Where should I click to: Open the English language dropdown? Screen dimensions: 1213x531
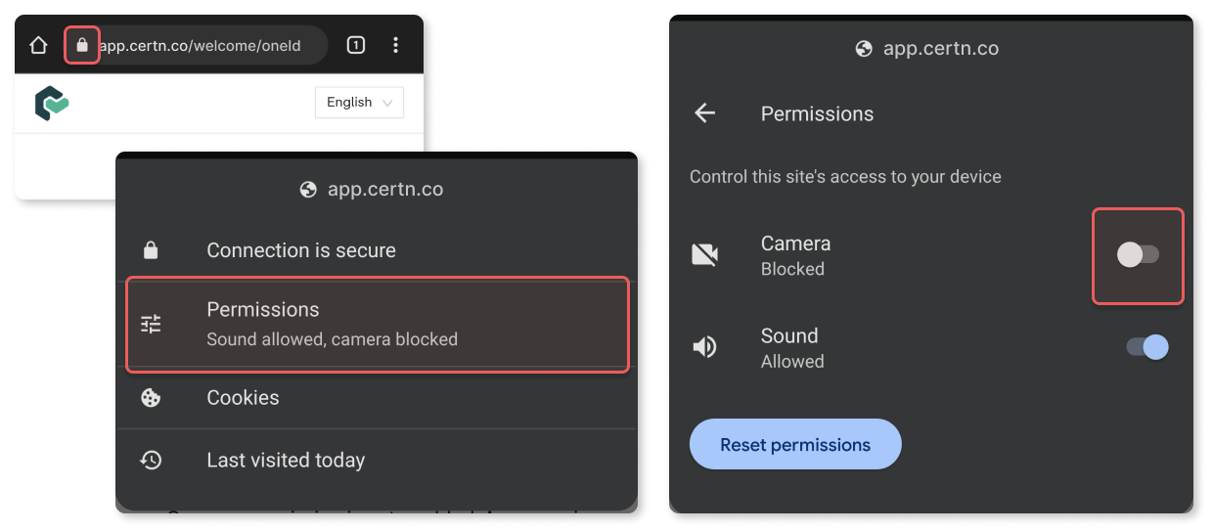coord(359,103)
